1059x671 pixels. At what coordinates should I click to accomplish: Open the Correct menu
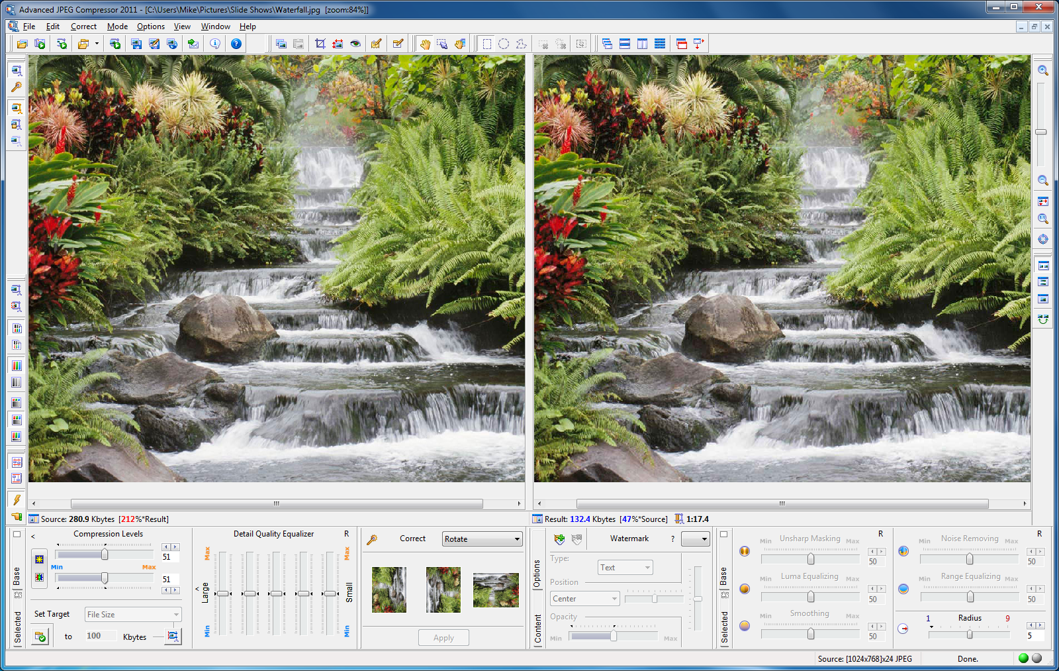83,26
